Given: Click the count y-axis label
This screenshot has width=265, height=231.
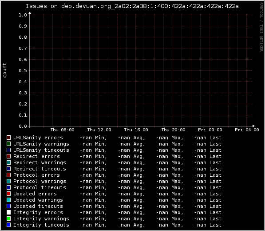Looking at the screenshot, I should (x=4, y=70).
